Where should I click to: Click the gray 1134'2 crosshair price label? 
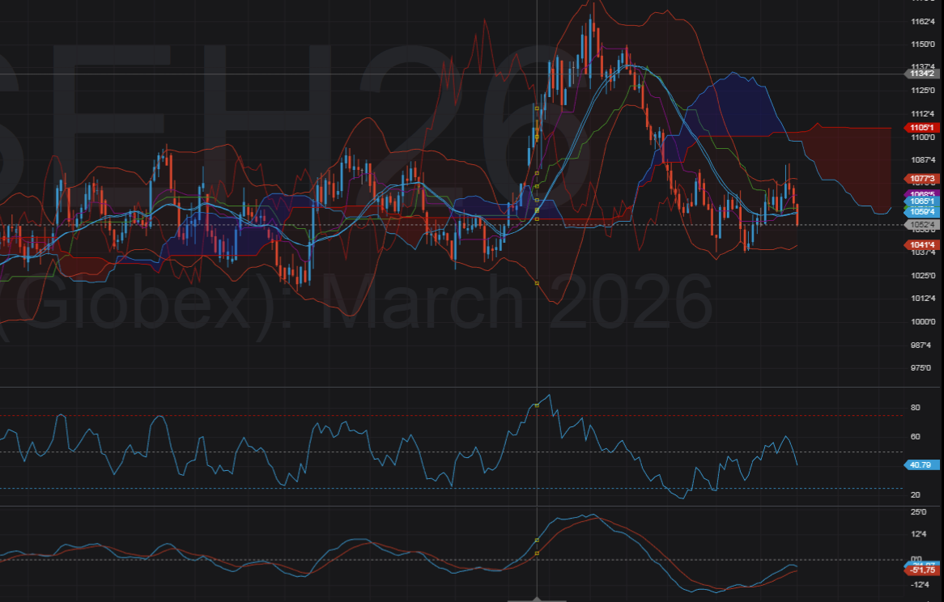click(923, 74)
